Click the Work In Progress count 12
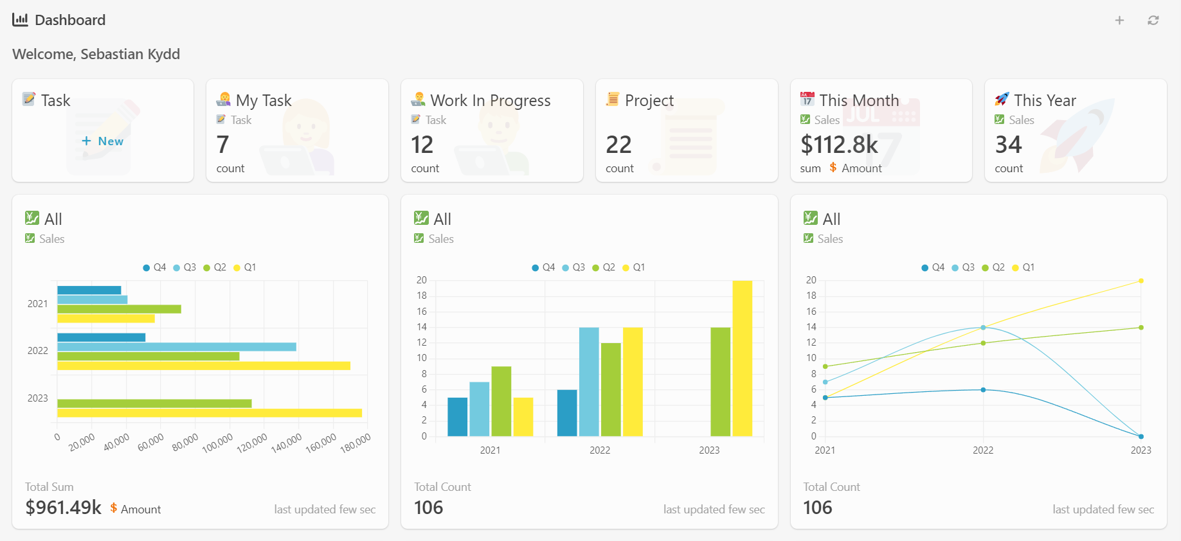Screen dimensions: 1181x541 [422, 145]
